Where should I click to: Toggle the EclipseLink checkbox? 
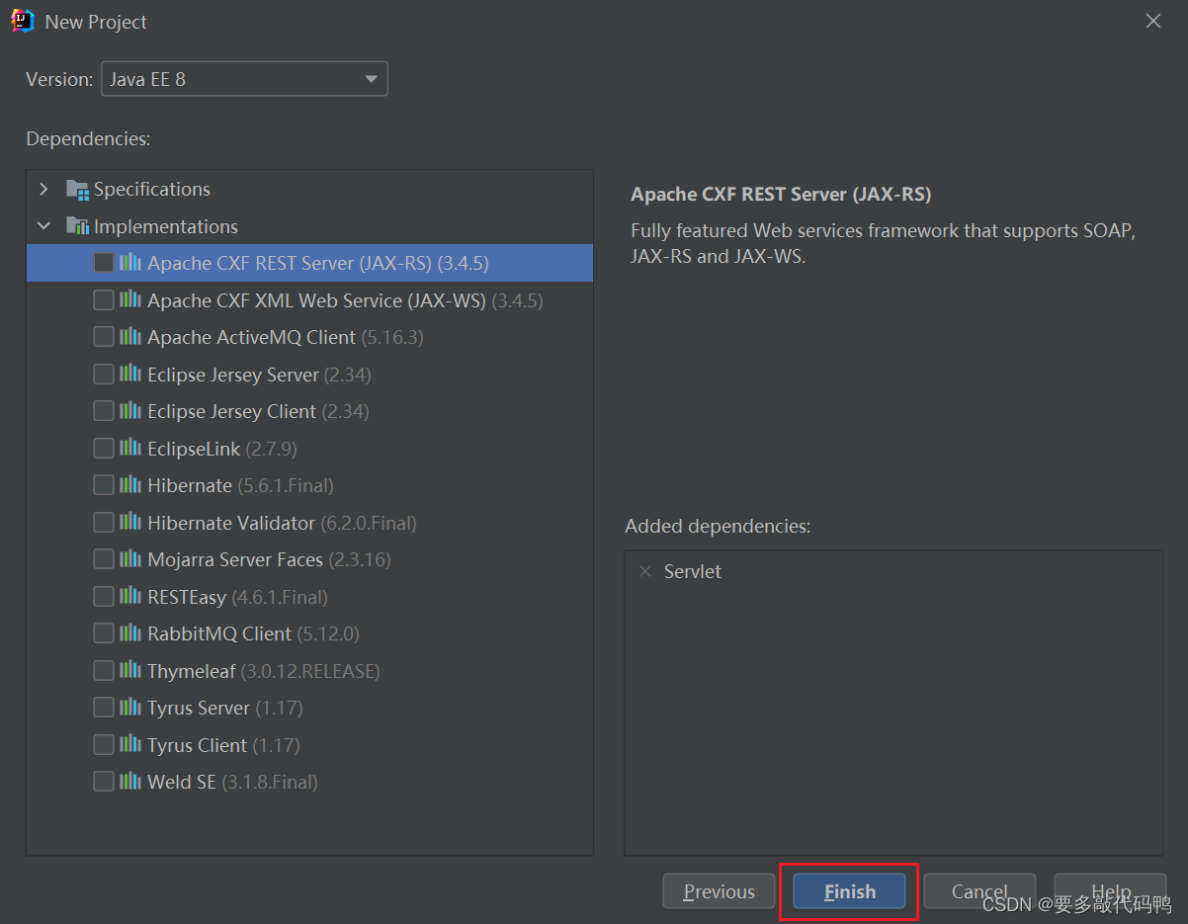(x=104, y=448)
